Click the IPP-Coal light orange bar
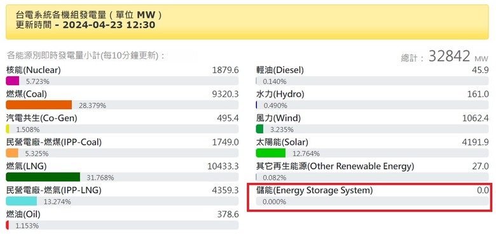 tap(12, 153)
